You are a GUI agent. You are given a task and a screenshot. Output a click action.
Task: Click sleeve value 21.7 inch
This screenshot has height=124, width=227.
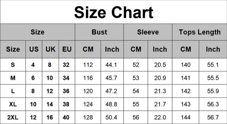coord(160,104)
